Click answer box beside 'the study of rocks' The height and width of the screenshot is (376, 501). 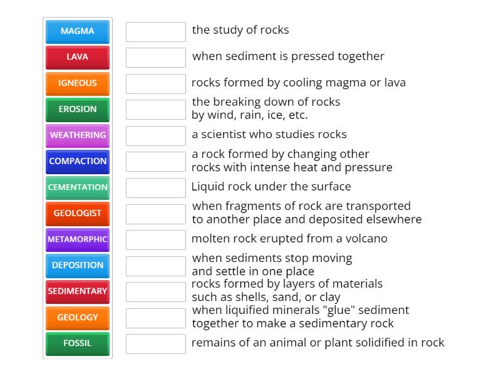pyautogui.click(x=155, y=30)
